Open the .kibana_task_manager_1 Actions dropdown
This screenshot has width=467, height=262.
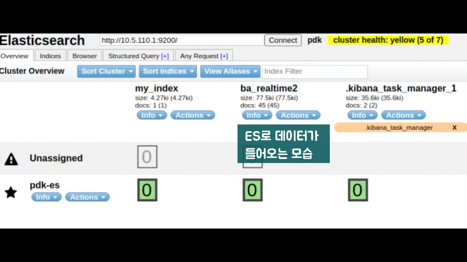[x=404, y=115]
